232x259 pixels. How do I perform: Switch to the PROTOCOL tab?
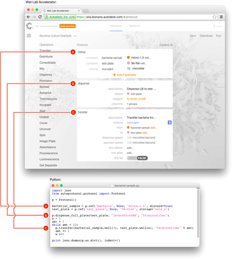116,26
